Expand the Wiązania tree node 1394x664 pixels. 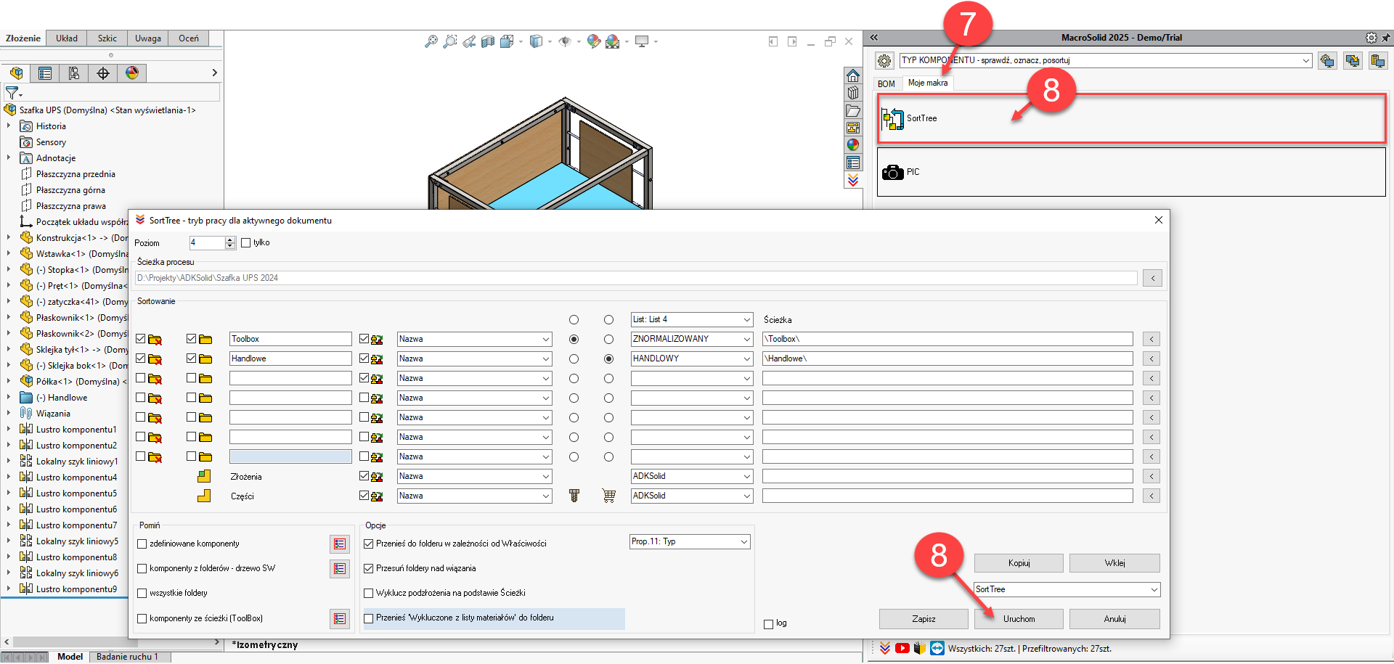pyautogui.click(x=9, y=414)
